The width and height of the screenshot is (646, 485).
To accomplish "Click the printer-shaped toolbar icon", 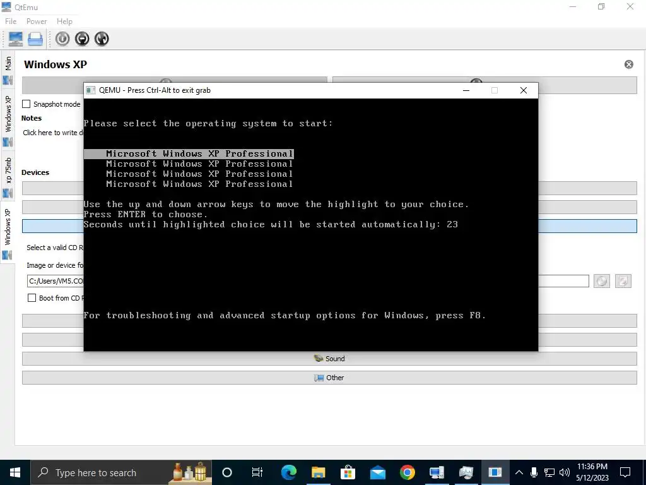I will 35,39.
